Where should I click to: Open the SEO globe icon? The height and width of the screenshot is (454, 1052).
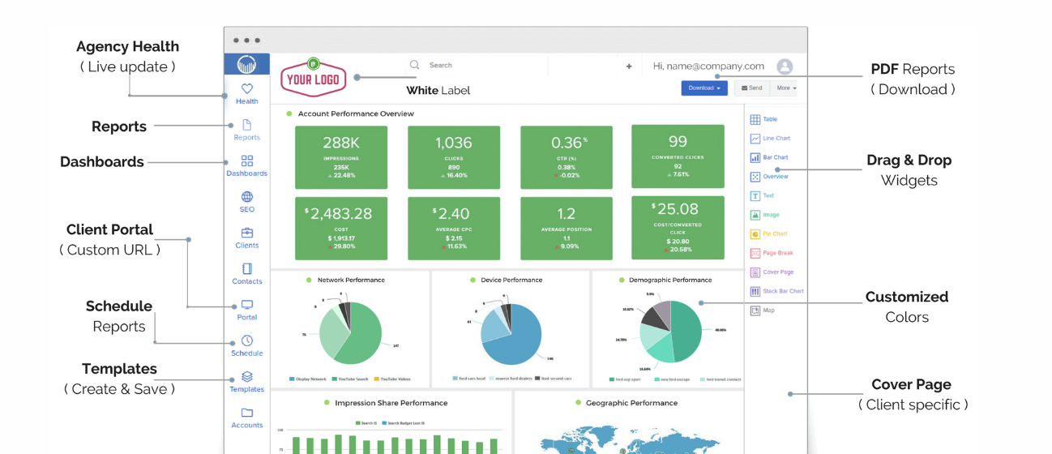tap(246, 201)
